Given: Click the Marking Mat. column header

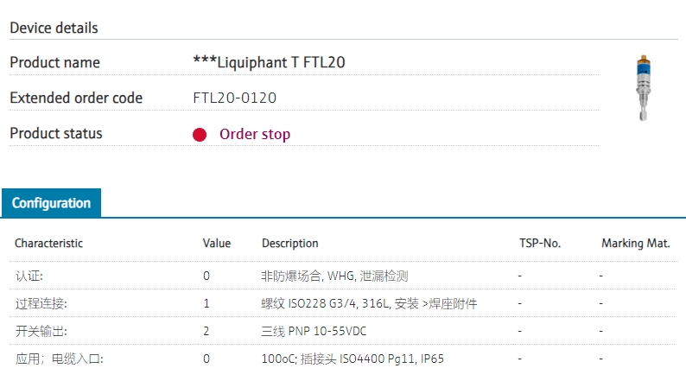Looking at the screenshot, I should [636, 244].
